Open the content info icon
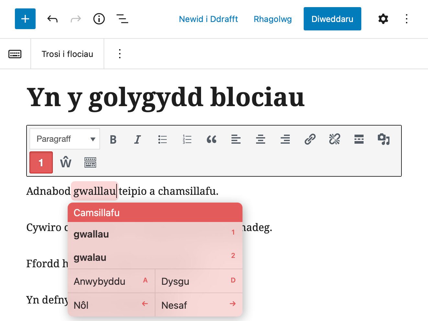Screen dimensions: 428x321 (x=99, y=19)
